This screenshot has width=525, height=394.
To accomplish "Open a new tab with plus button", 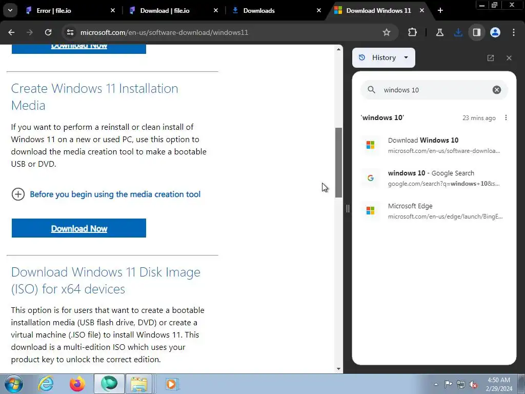I will tap(440, 11).
